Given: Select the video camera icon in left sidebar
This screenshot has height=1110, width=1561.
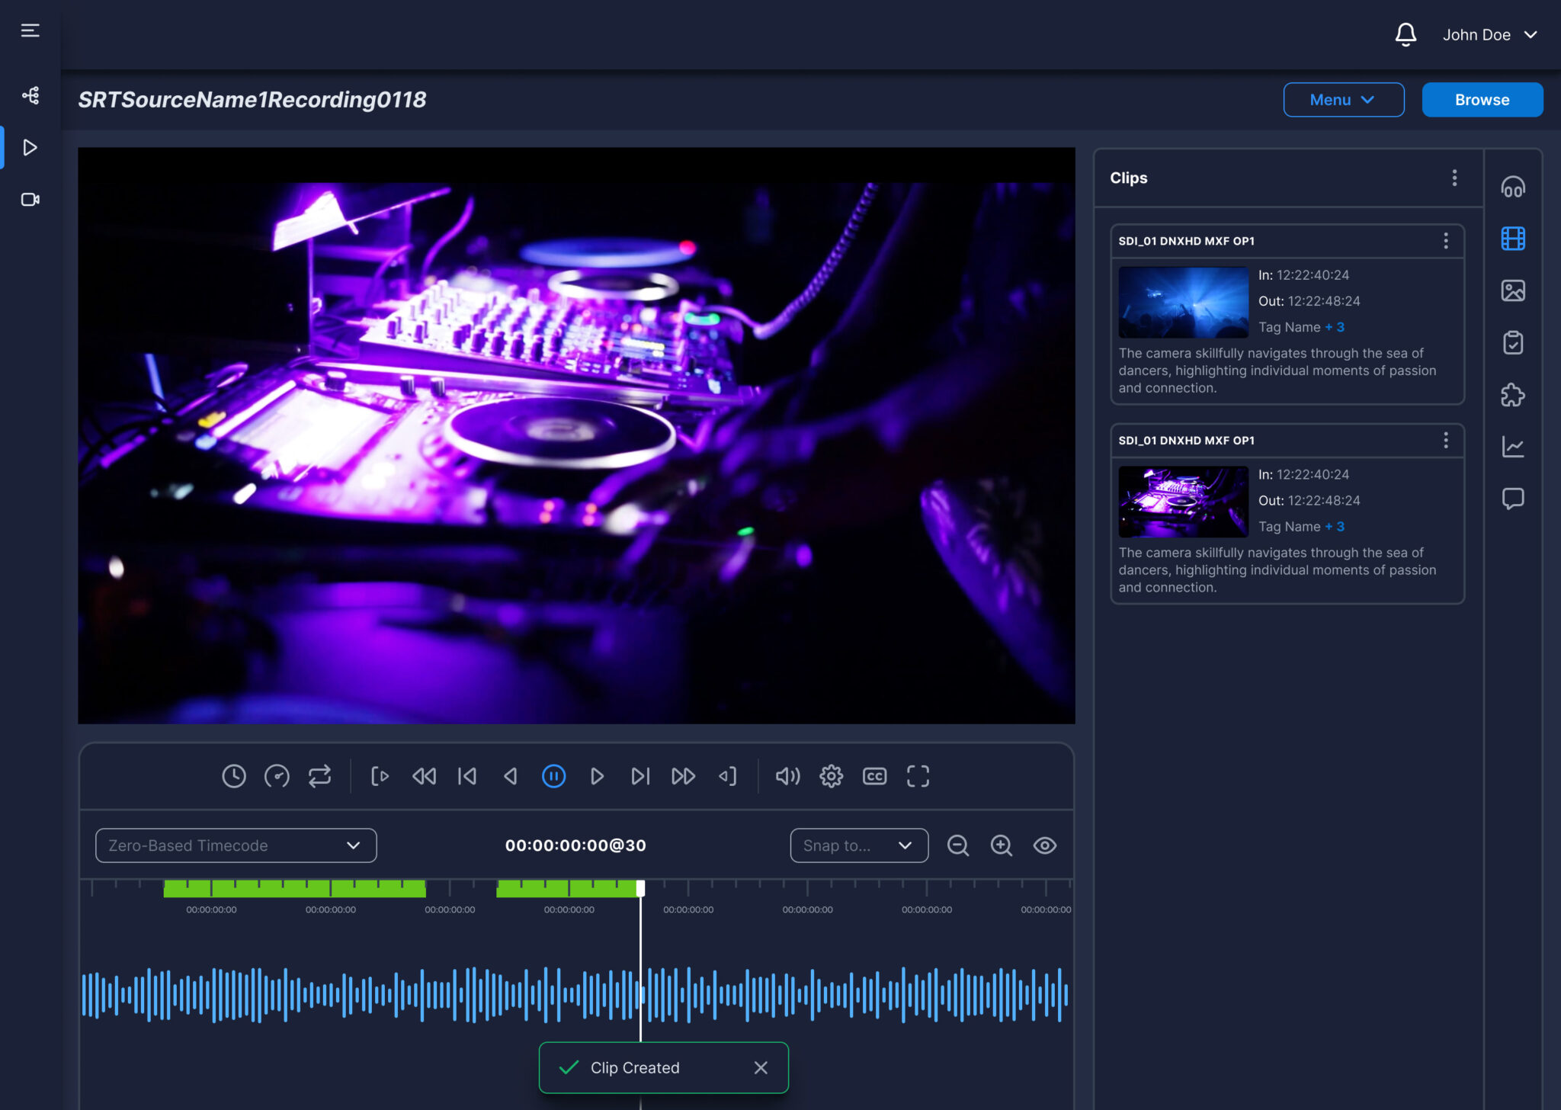Looking at the screenshot, I should tap(30, 199).
